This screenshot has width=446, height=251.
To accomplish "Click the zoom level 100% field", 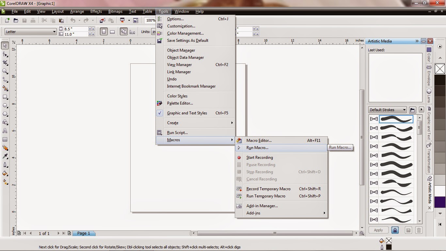I will click(151, 20).
